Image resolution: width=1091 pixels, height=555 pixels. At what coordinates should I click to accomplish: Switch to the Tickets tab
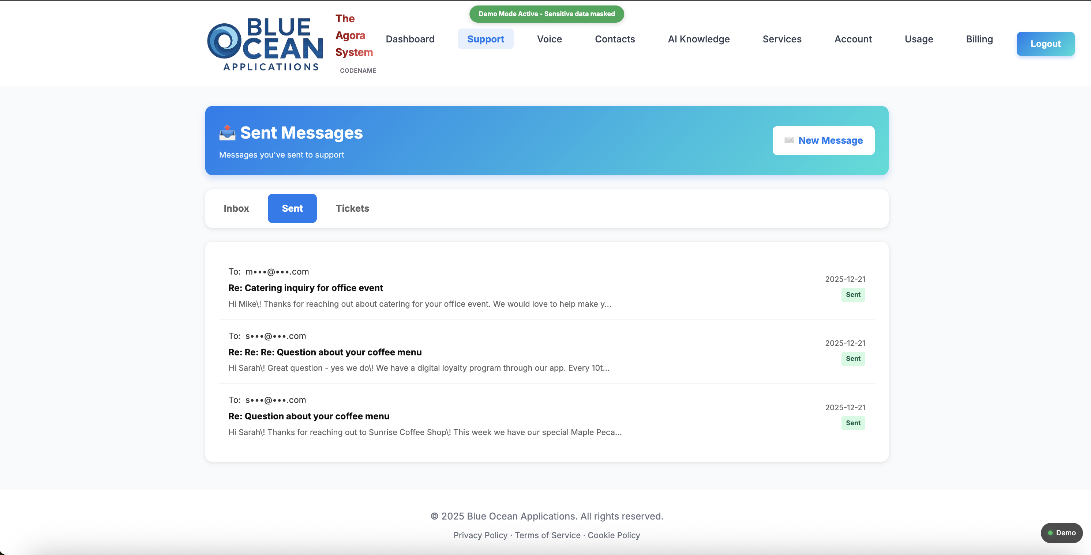coord(352,208)
